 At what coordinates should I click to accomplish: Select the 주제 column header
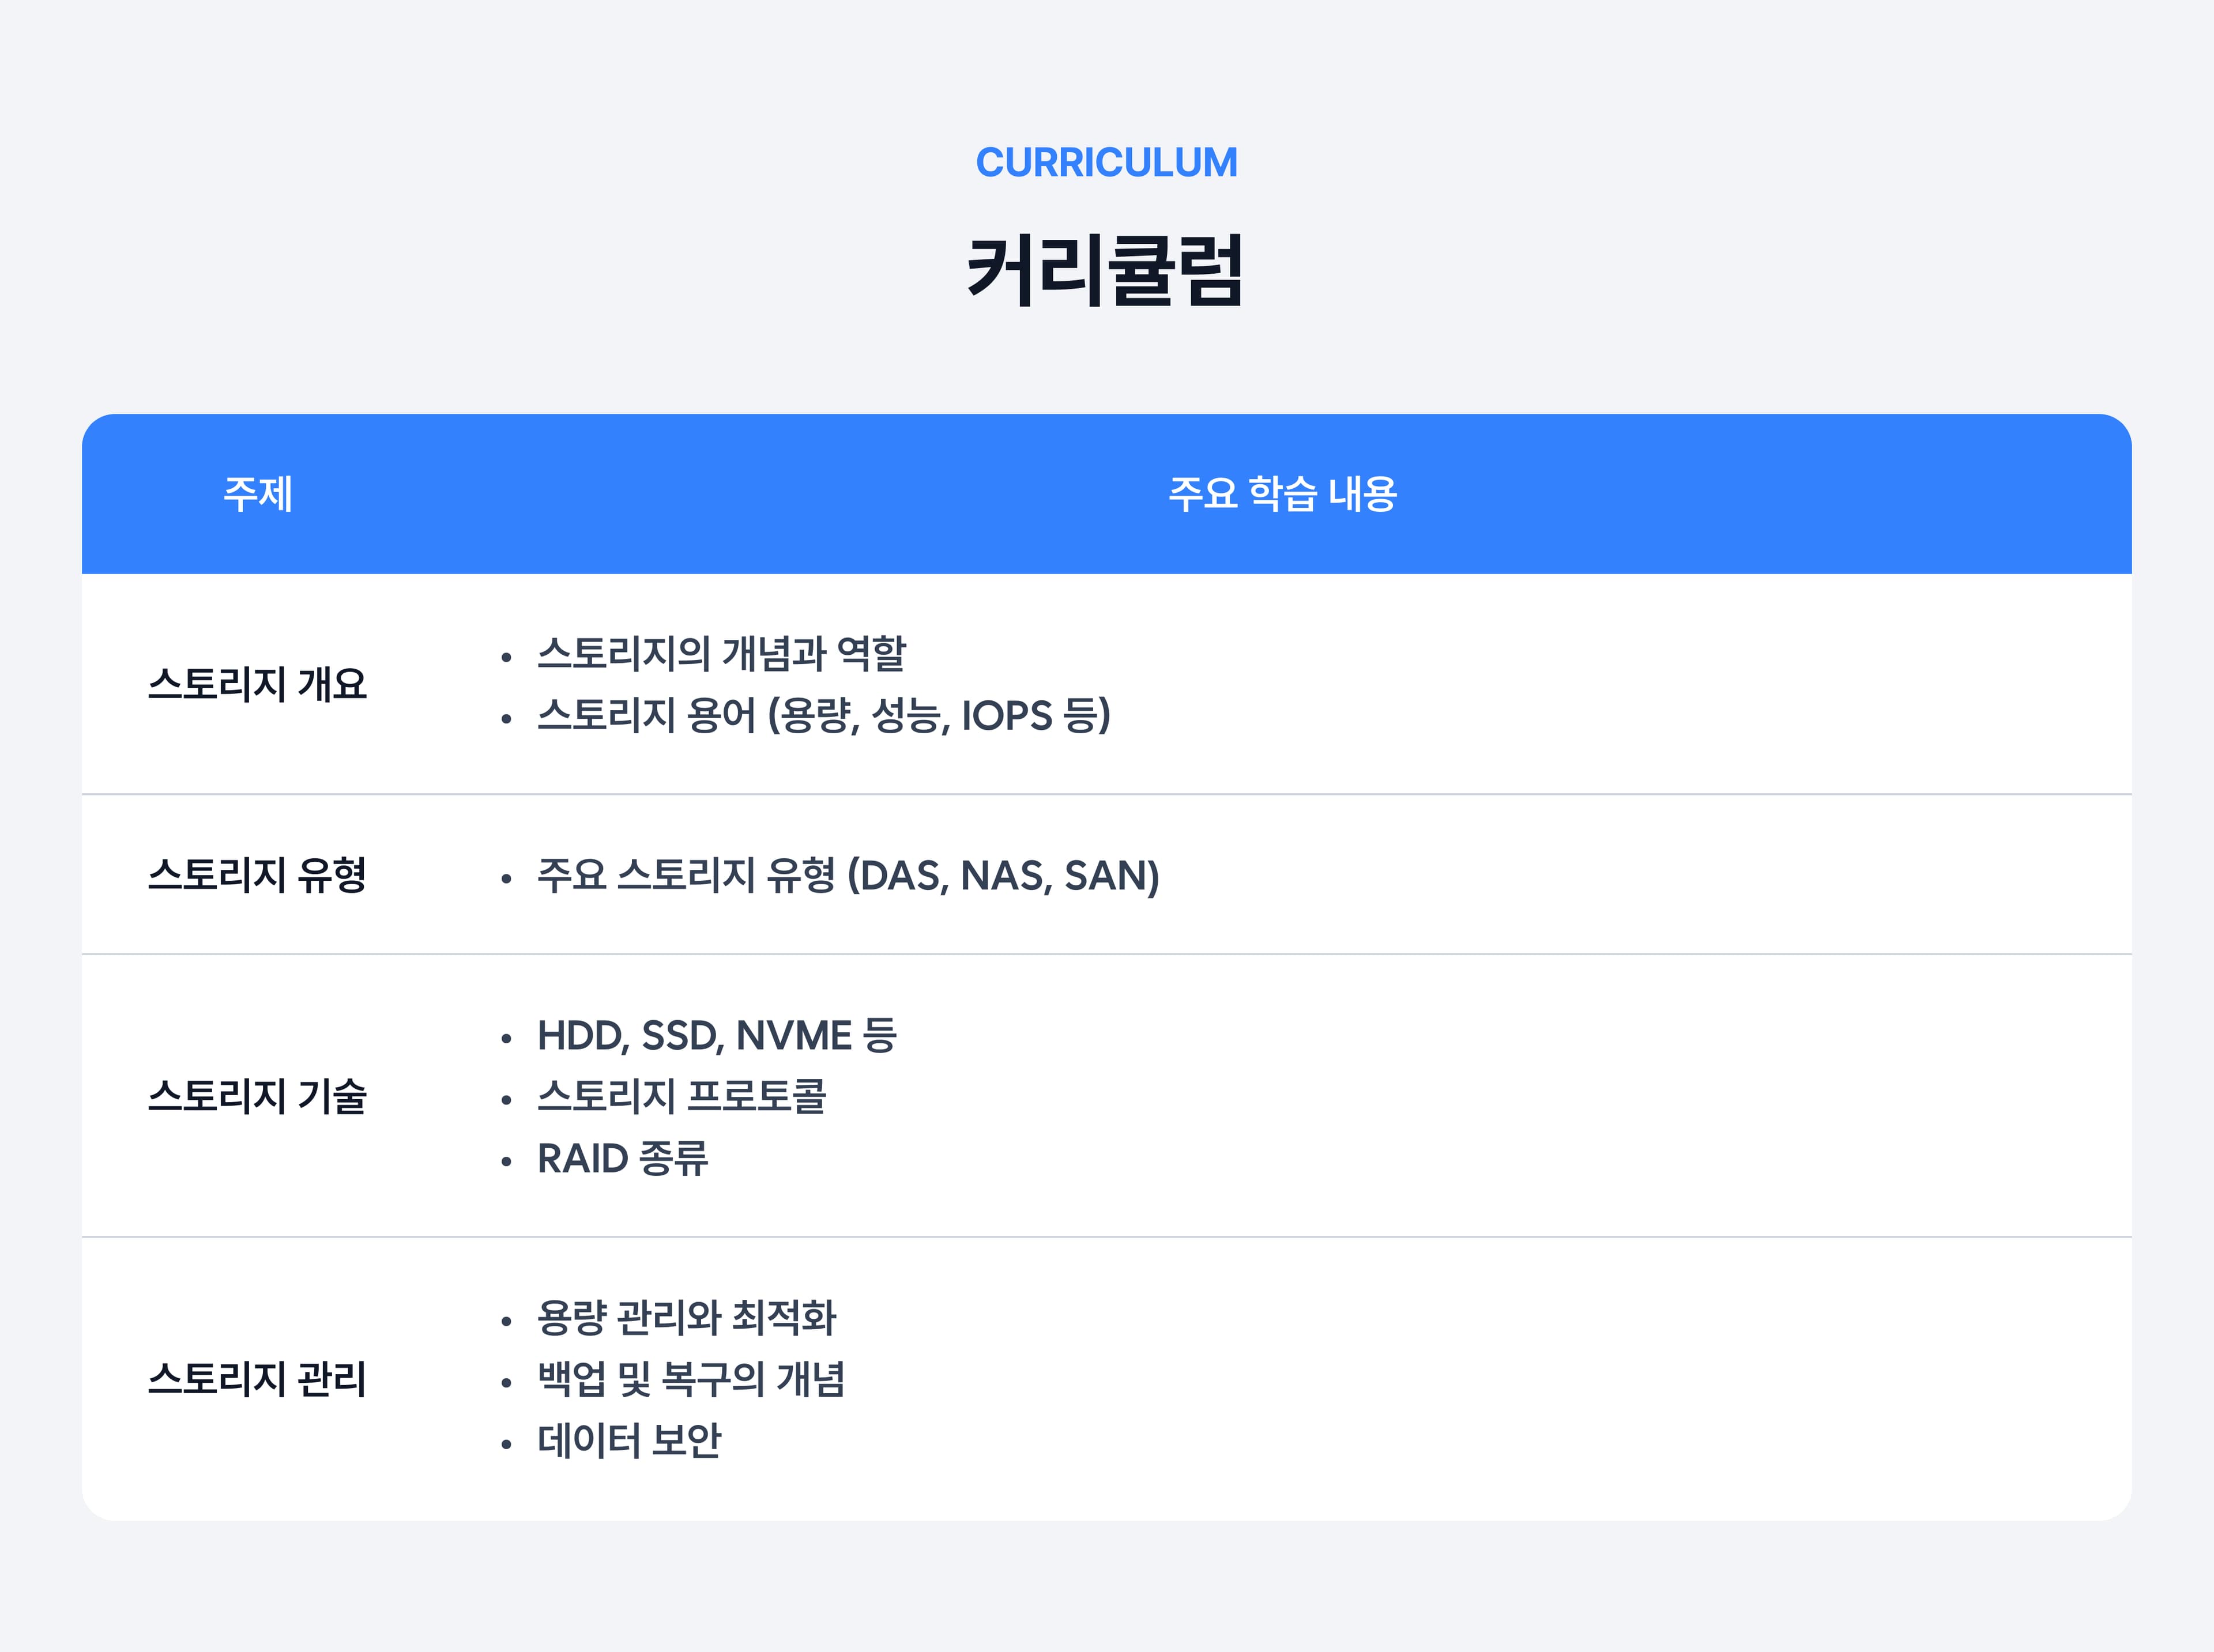click(x=258, y=493)
